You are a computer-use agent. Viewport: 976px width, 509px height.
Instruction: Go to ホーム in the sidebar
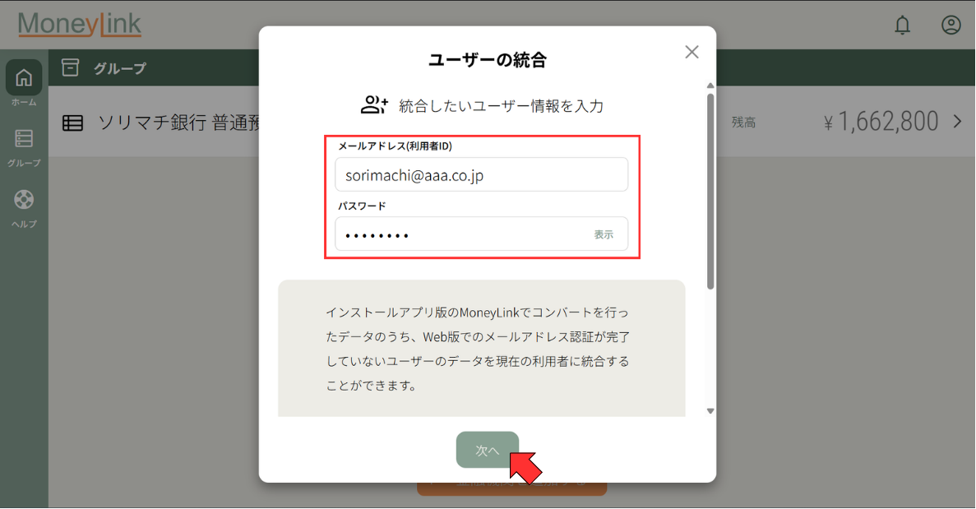(24, 85)
